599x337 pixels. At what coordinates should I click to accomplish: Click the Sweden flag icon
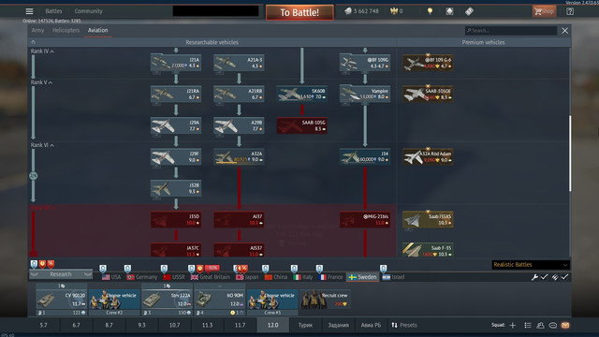[x=353, y=277]
